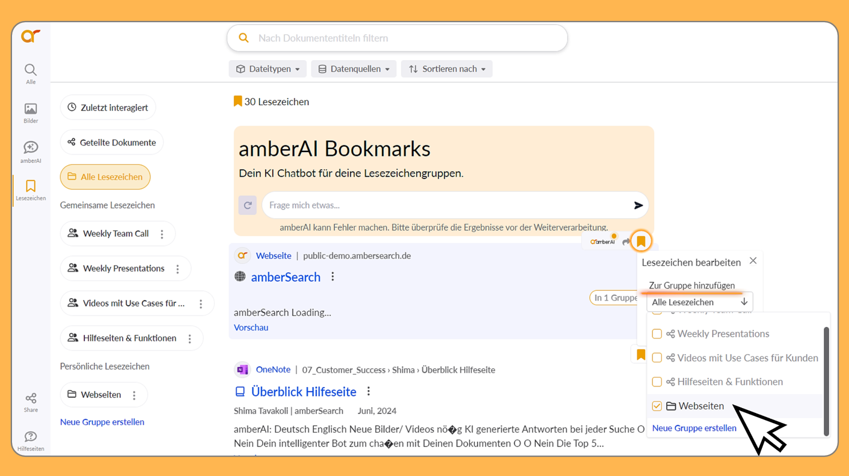This screenshot has width=849, height=476.
Task: Click the share arrow icon on the amberSearch result
Action: coord(626,242)
